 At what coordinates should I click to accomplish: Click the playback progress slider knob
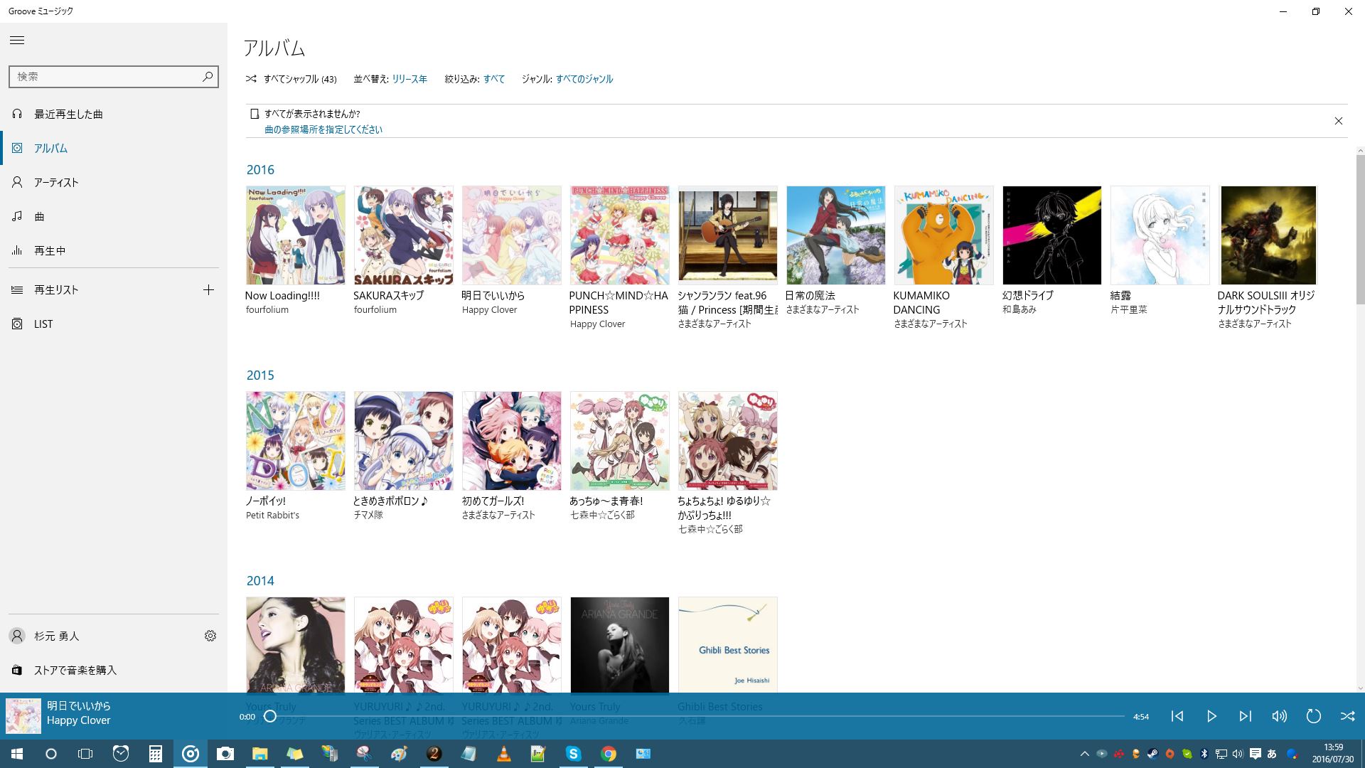[270, 716]
